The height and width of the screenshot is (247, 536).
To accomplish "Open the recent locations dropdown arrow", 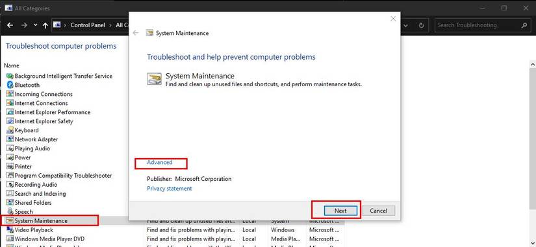I will 35,25.
